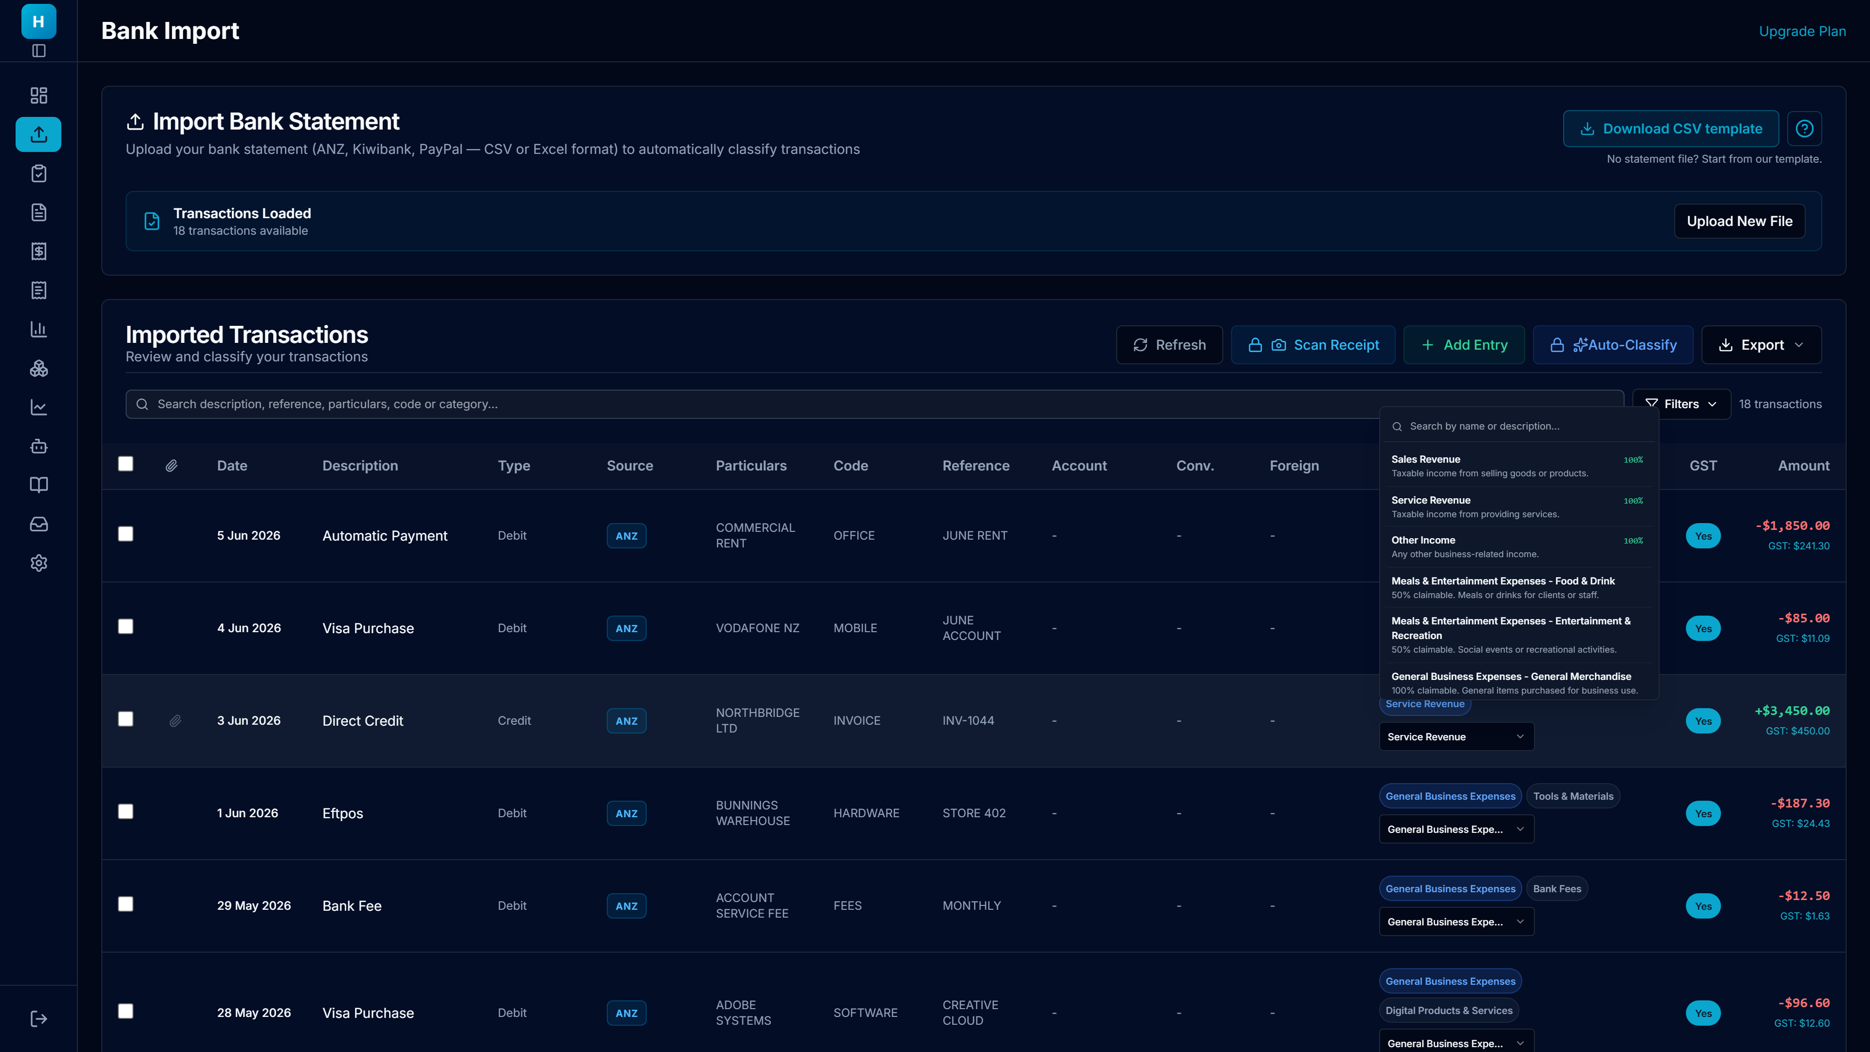Viewport: 1870px width, 1052px height.
Task: Open the receipt list icon in sidebar
Action: point(38,290)
